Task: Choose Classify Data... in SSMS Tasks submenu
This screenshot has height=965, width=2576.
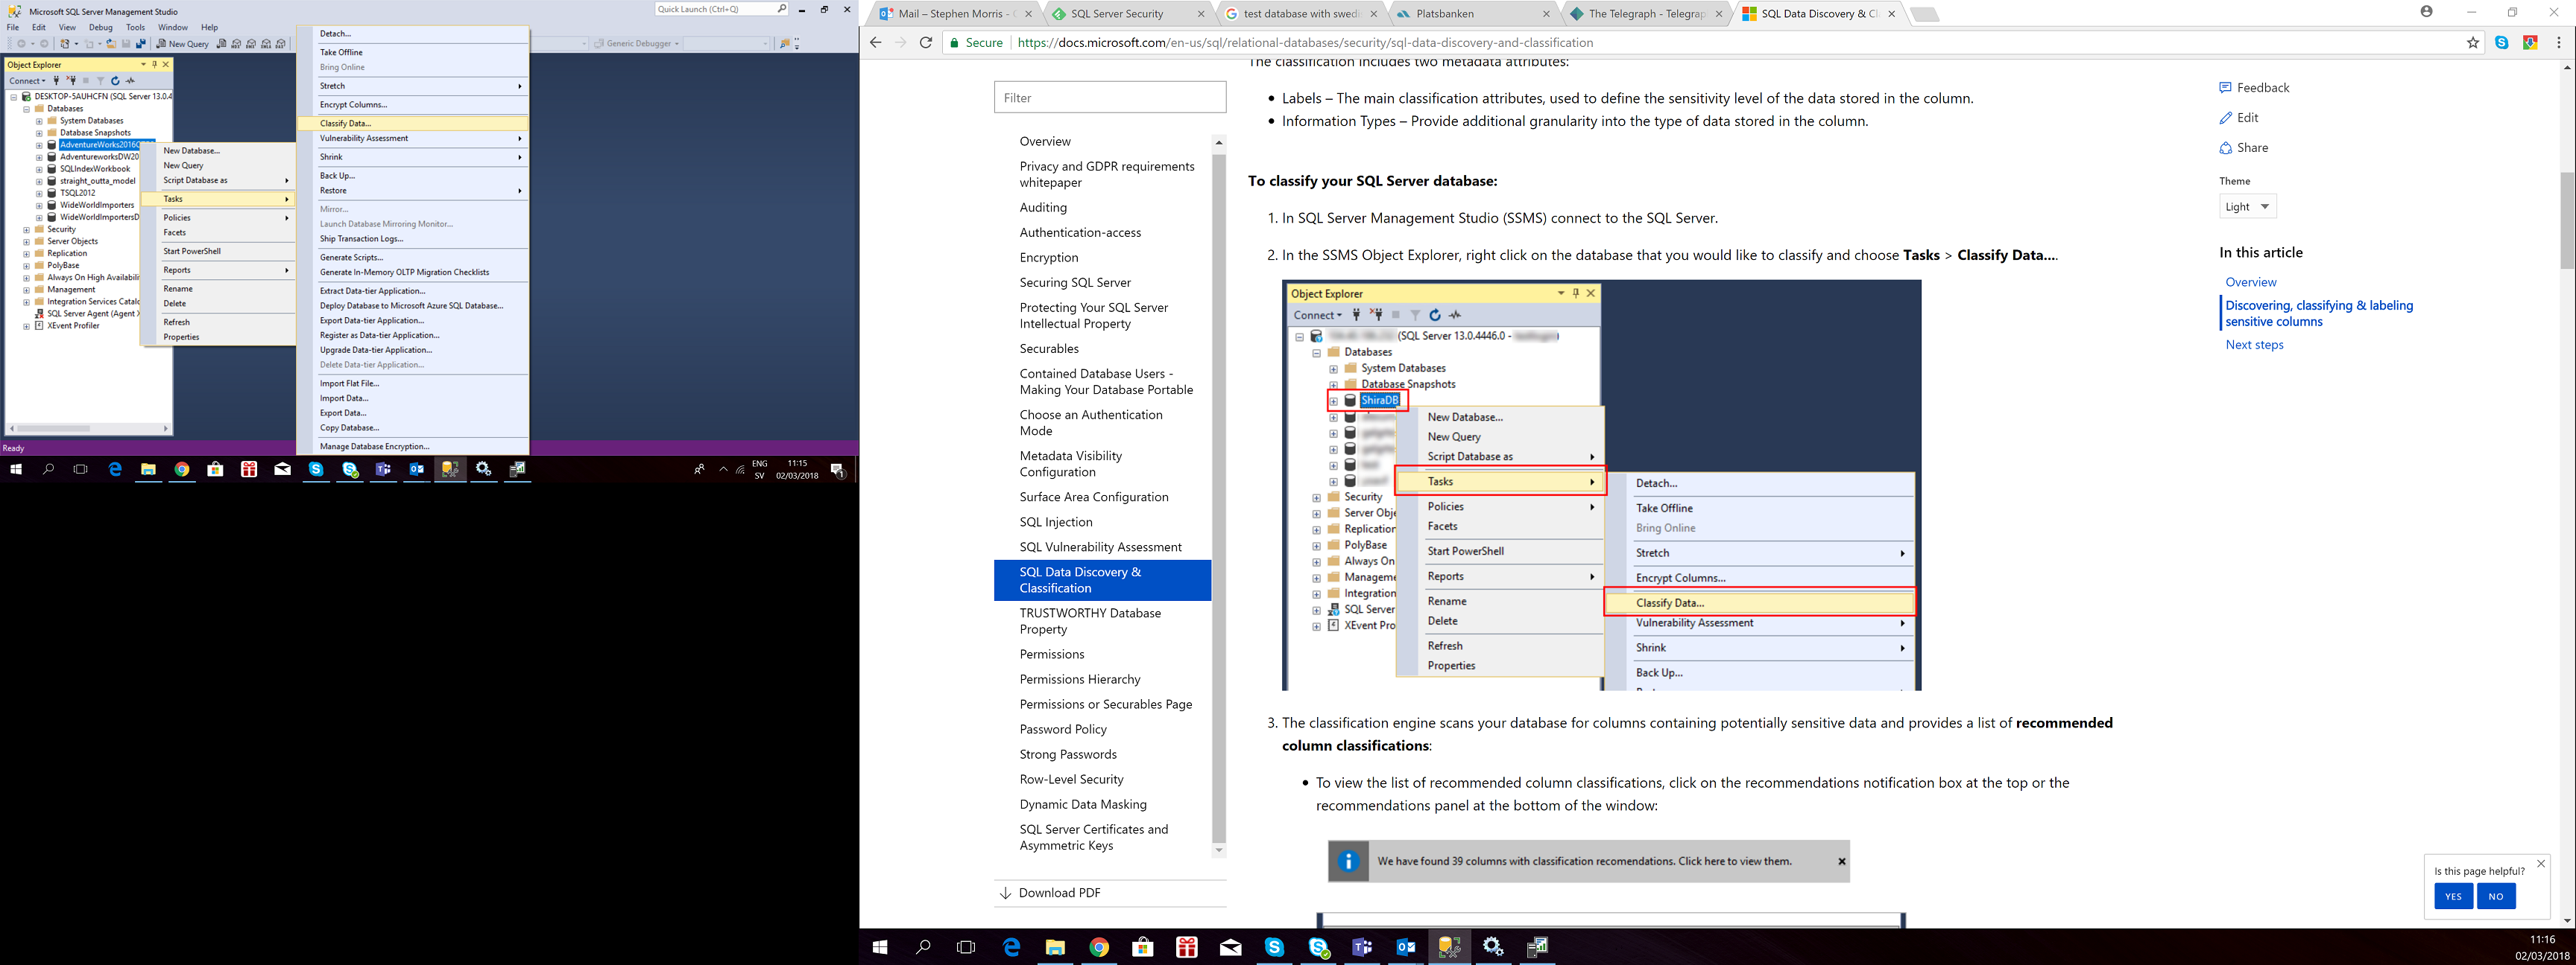Action: pos(412,123)
